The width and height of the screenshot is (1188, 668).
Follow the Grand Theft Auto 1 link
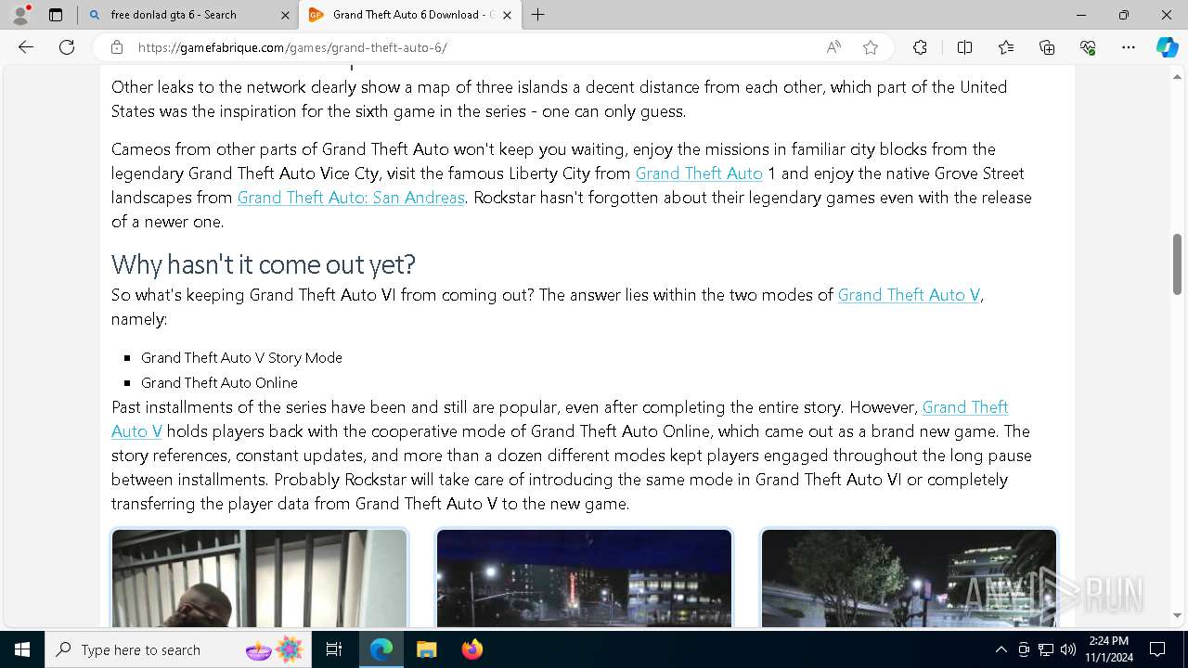699,173
